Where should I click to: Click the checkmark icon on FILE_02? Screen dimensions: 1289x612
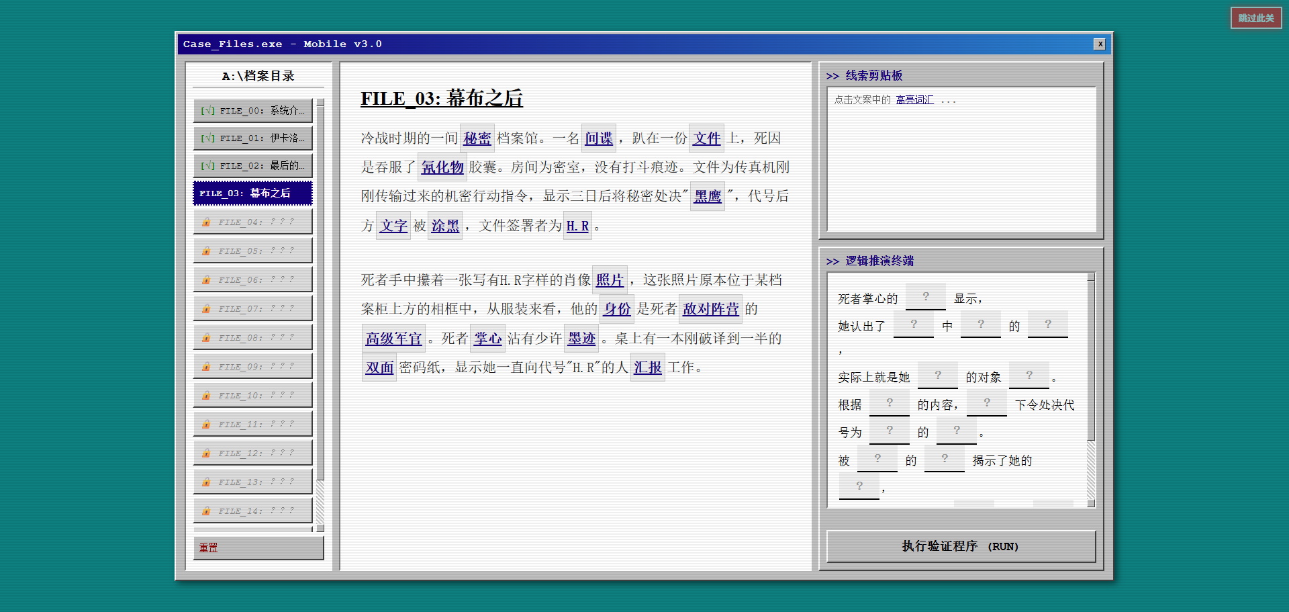point(208,166)
